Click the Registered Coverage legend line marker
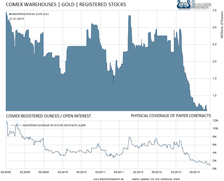The image size is (224, 181). (x=15, y=125)
